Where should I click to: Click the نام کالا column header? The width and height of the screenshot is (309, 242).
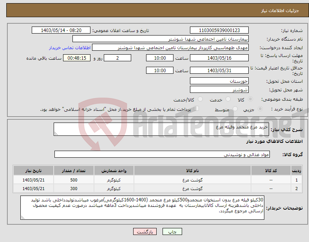tap(192, 171)
